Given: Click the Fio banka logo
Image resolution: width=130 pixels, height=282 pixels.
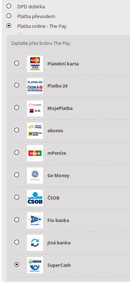Looking at the screenshot, I should [x=35, y=220].
